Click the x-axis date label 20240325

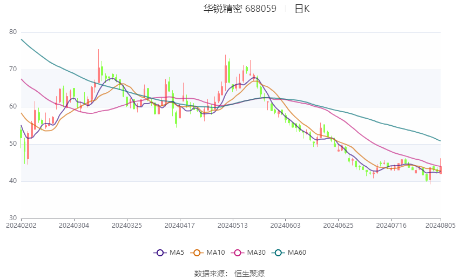(127, 226)
